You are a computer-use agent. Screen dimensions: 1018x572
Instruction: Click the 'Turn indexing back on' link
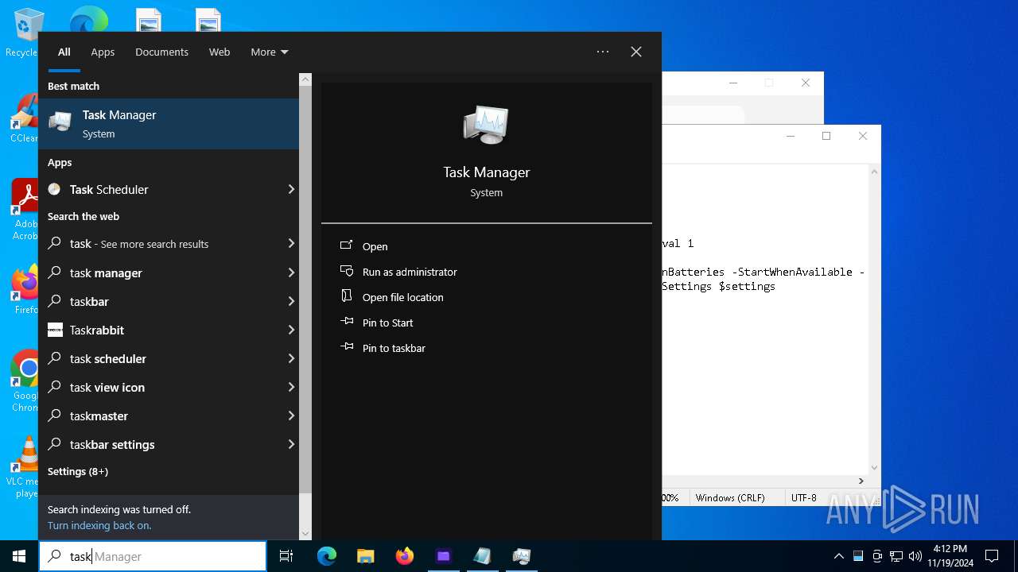(99, 525)
